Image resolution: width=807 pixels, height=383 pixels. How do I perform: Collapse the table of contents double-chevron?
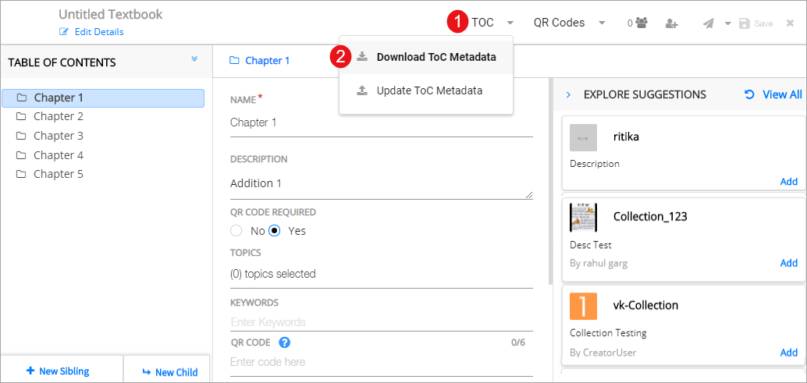click(x=194, y=59)
